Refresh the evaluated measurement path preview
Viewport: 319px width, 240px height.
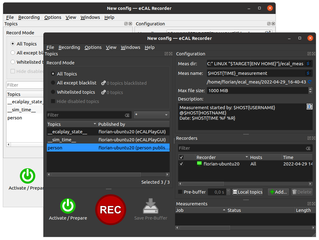click(x=310, y=82)
